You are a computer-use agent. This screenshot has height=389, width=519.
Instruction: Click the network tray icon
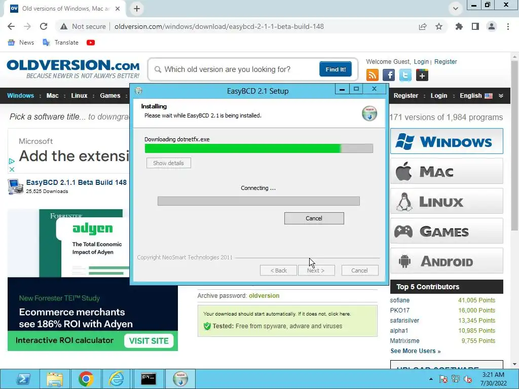(456, 379)
